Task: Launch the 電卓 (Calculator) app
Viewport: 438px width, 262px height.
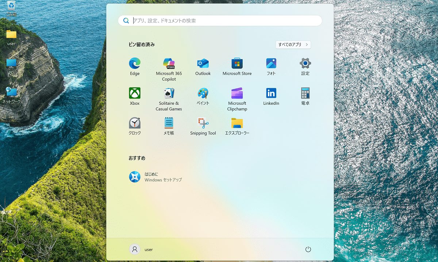Action: [x=306, y=96]
